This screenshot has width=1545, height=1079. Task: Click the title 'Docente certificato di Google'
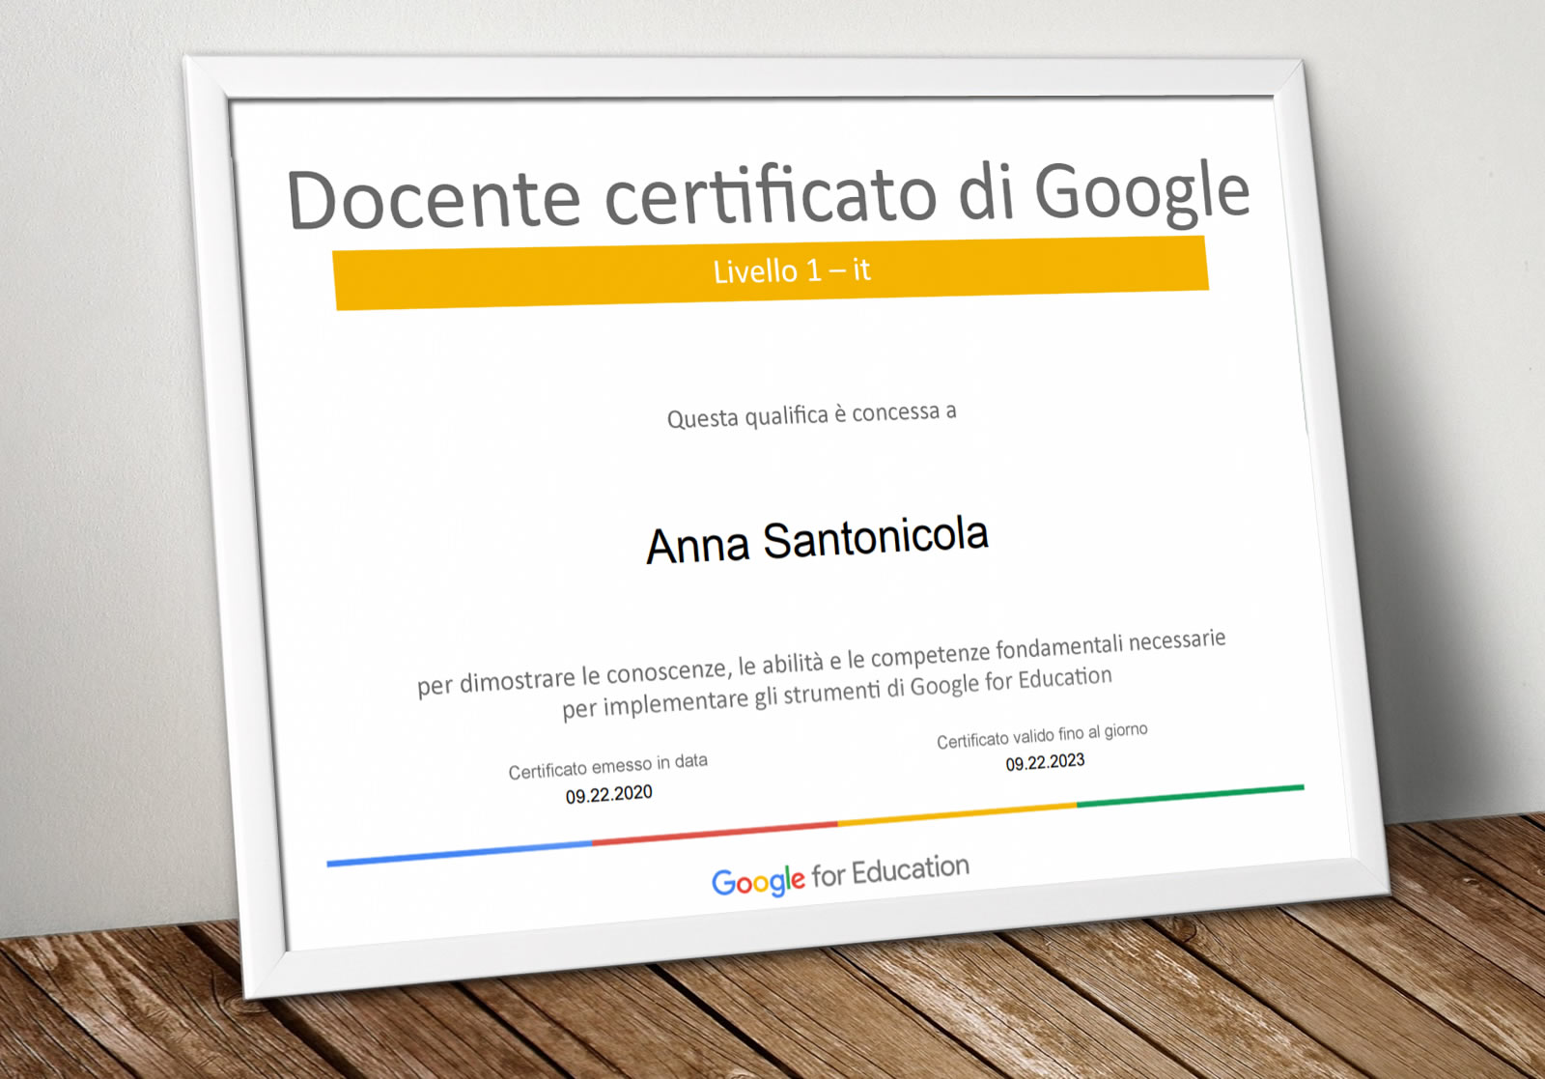click(769, 194)
